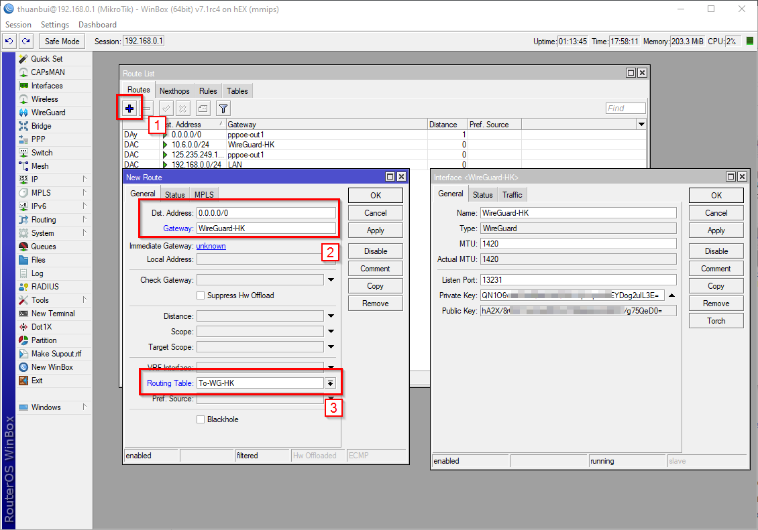Click the Undo arrow in the toolbar
758x530 pixels.
coord(9,42)
